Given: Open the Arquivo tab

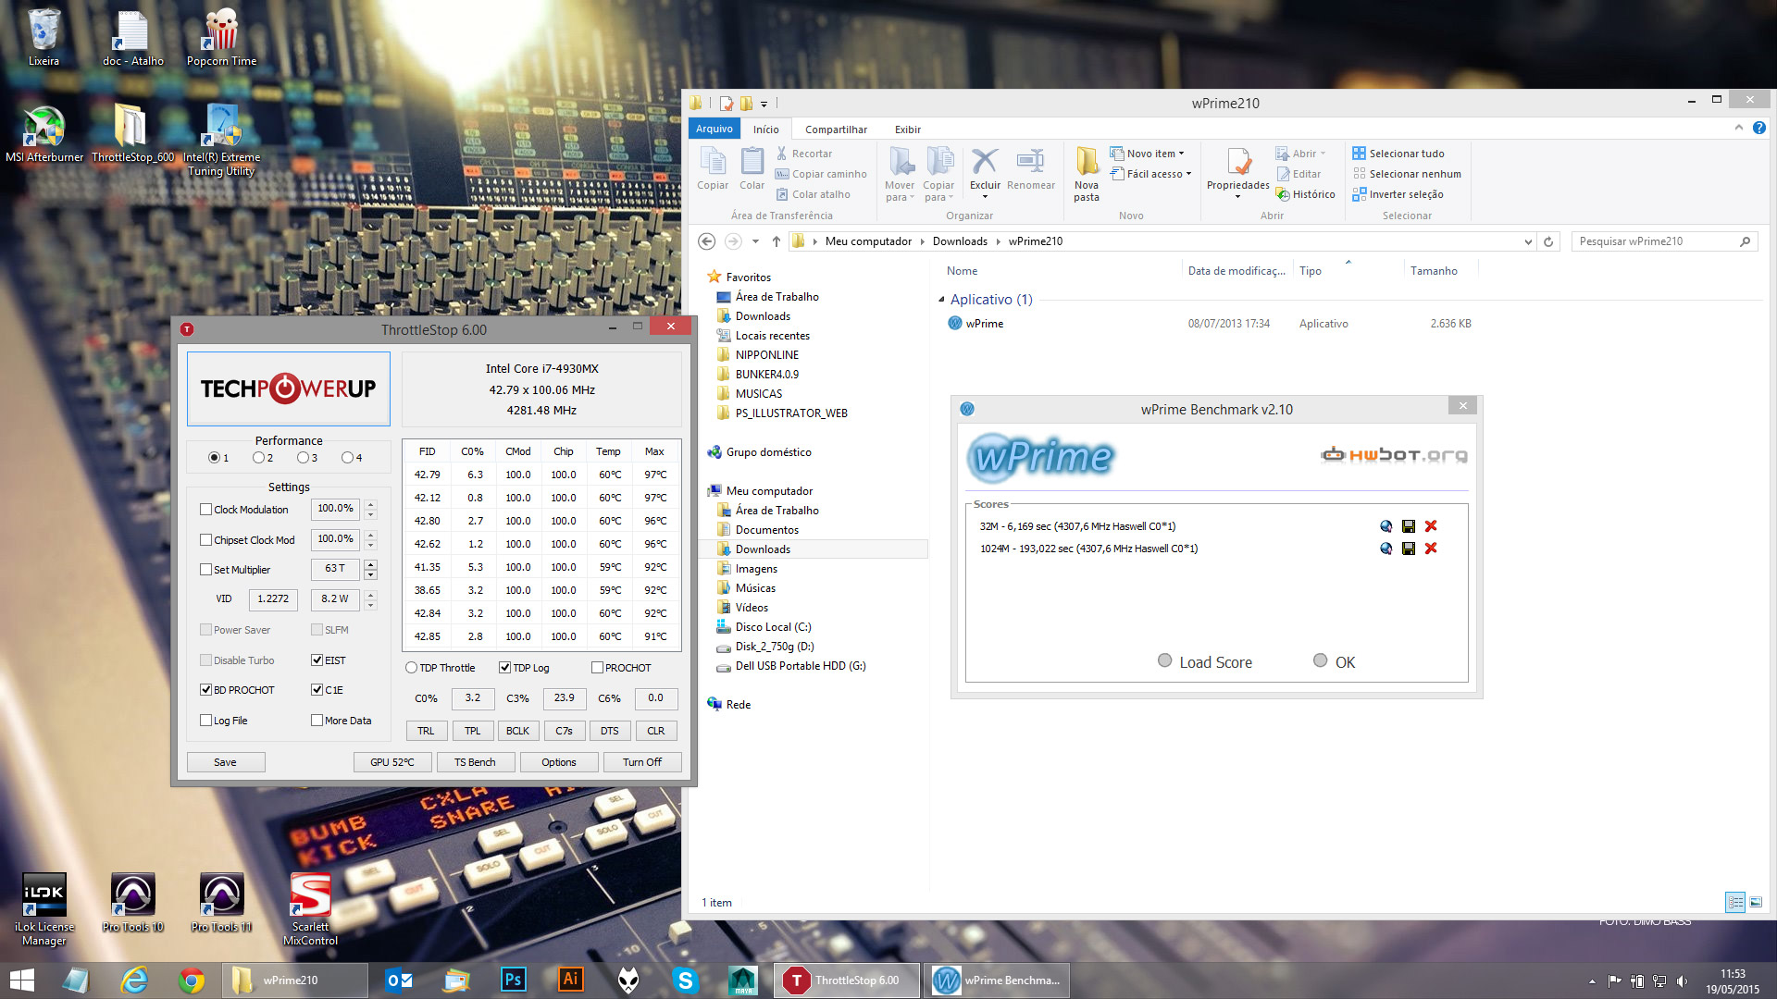Looking at the screenshot, I should (714, 129).
